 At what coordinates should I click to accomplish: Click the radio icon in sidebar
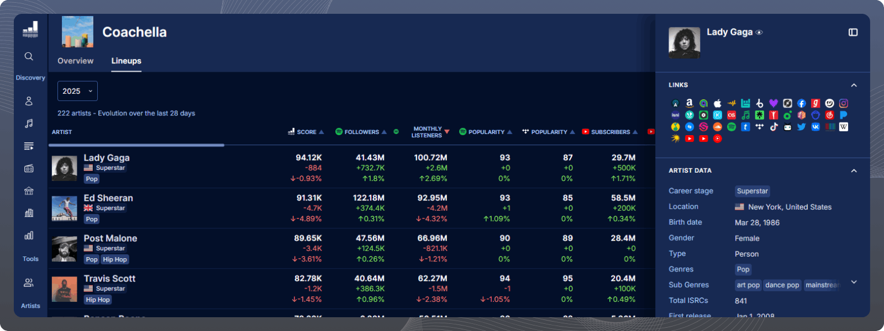(x=29, y=169)
